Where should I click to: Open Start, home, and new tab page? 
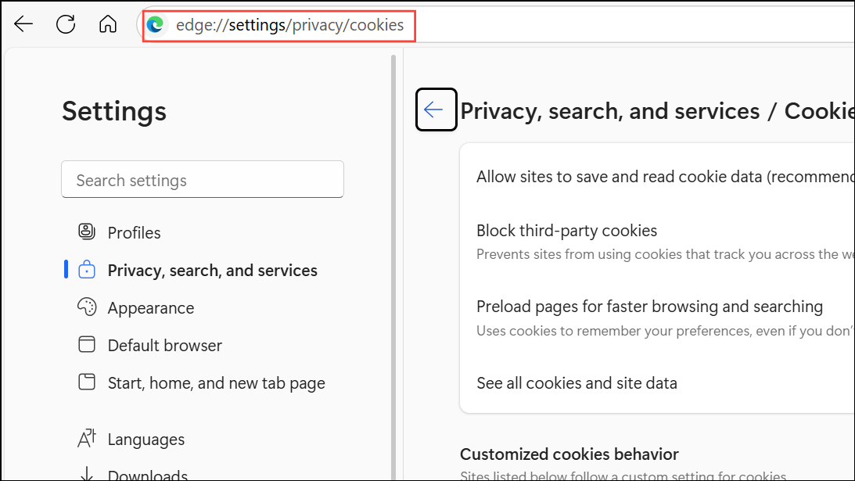216,383
